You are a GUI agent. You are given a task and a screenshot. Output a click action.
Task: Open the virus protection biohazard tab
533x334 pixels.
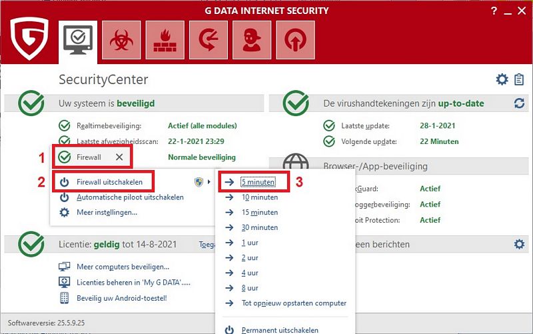[x=121, y=40]
